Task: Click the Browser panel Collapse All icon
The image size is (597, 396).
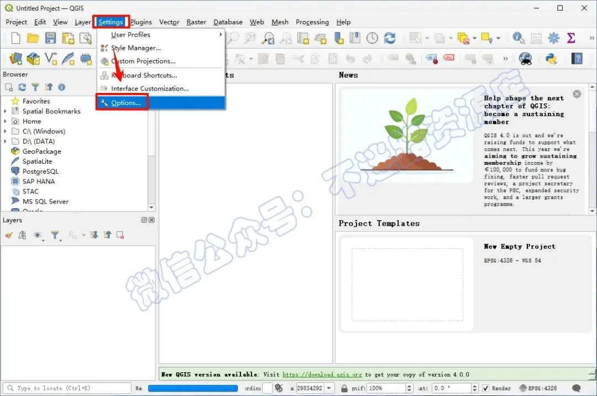Action: (x=48, y=87)
